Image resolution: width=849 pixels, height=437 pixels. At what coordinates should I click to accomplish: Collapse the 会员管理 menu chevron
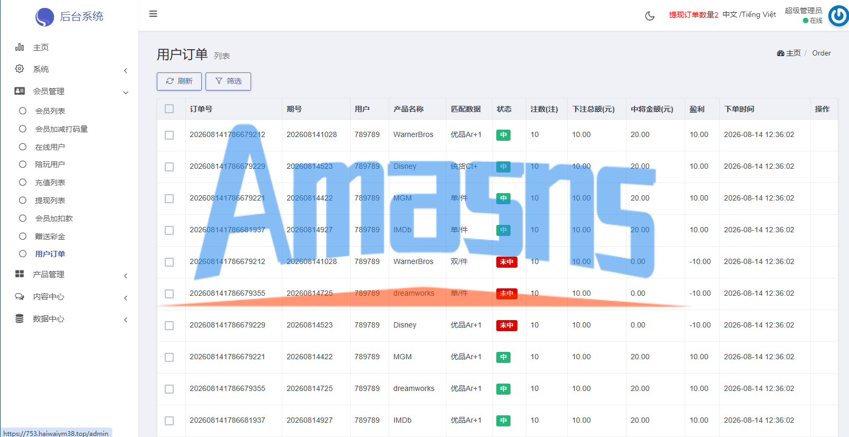tap(126, 93)
